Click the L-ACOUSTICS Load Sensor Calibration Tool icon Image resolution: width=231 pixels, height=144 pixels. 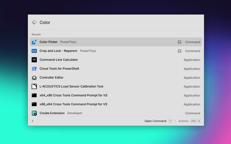coord(34,86)
